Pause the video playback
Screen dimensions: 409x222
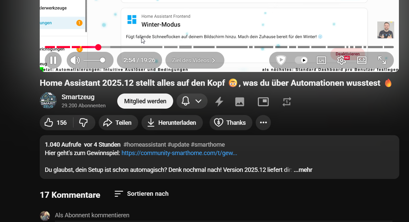coord(53,60)
